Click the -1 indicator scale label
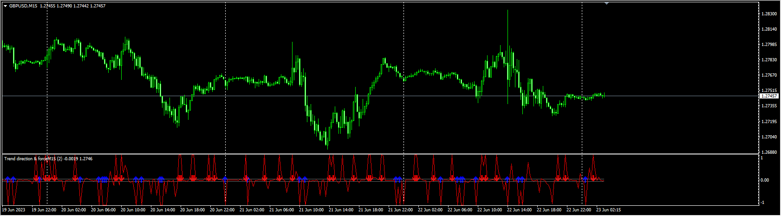781x216 pixels. tap(762, 203)
